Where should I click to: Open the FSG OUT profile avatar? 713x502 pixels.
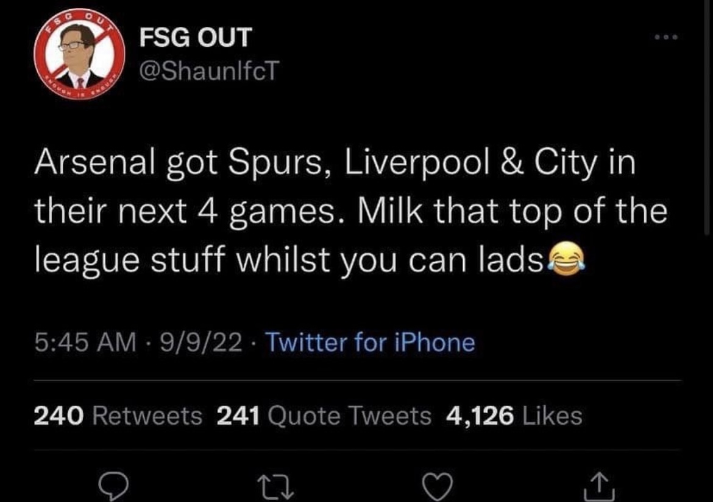pyautogui.click(x=80, y=54)
